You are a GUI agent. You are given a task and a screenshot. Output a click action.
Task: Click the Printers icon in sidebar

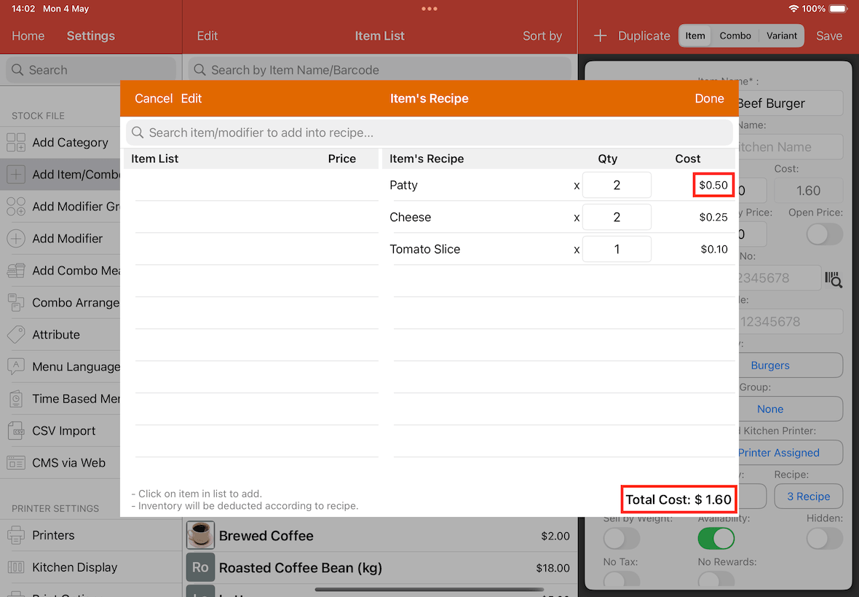click(x=16, y=535)
